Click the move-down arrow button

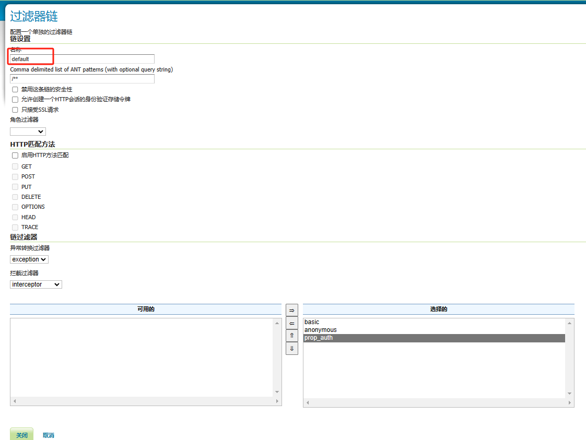[x=291, y=348]
